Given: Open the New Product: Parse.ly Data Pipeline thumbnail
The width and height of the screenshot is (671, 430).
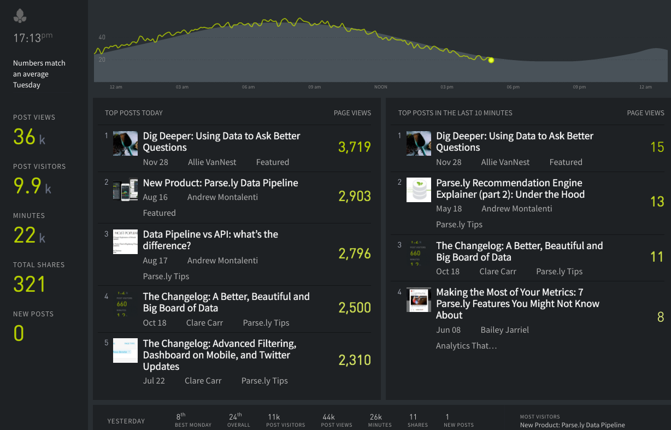Looking at the screenshot, I should [125, 190].
